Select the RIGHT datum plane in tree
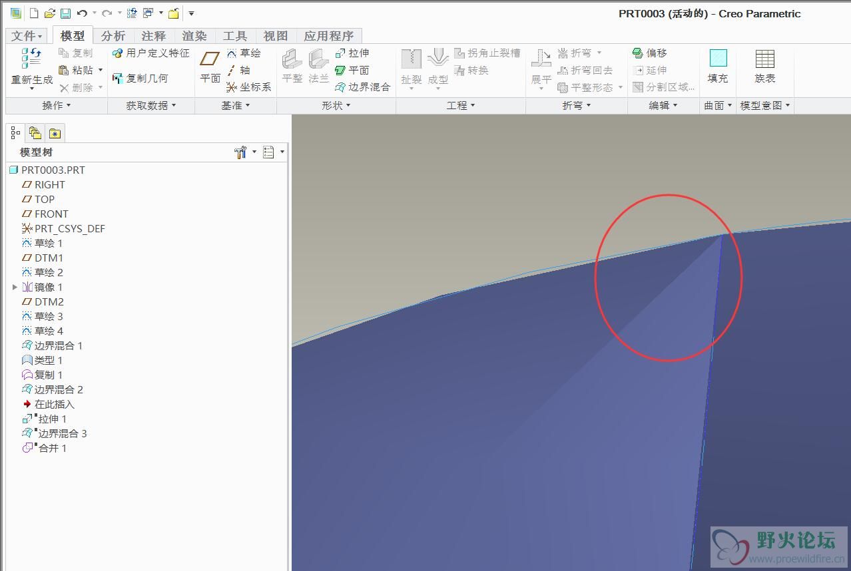The image size is (851, 571). tap(44, 185)
